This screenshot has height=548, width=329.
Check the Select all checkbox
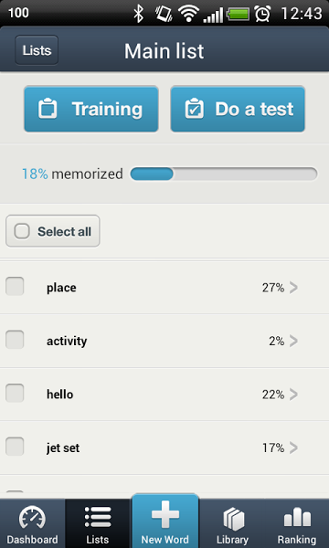coord(22,231)
